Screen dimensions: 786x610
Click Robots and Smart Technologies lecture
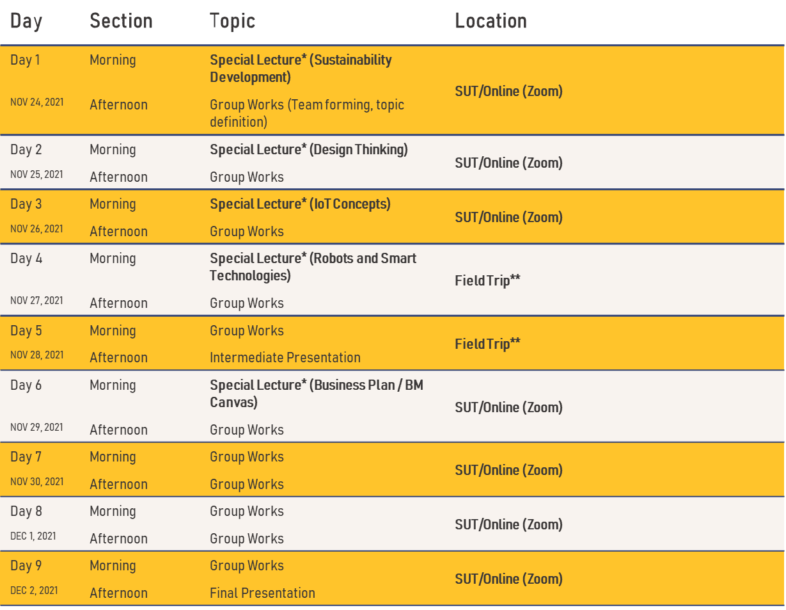pyautogui.click(x=313, y=267)
